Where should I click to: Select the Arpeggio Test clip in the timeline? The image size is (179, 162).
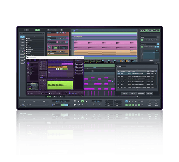click(78, 37)
